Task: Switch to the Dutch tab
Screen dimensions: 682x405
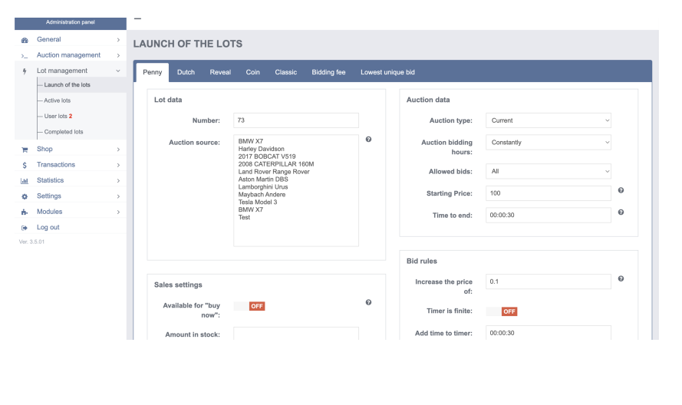Action: pyautogui.click(x=186, y=72)
